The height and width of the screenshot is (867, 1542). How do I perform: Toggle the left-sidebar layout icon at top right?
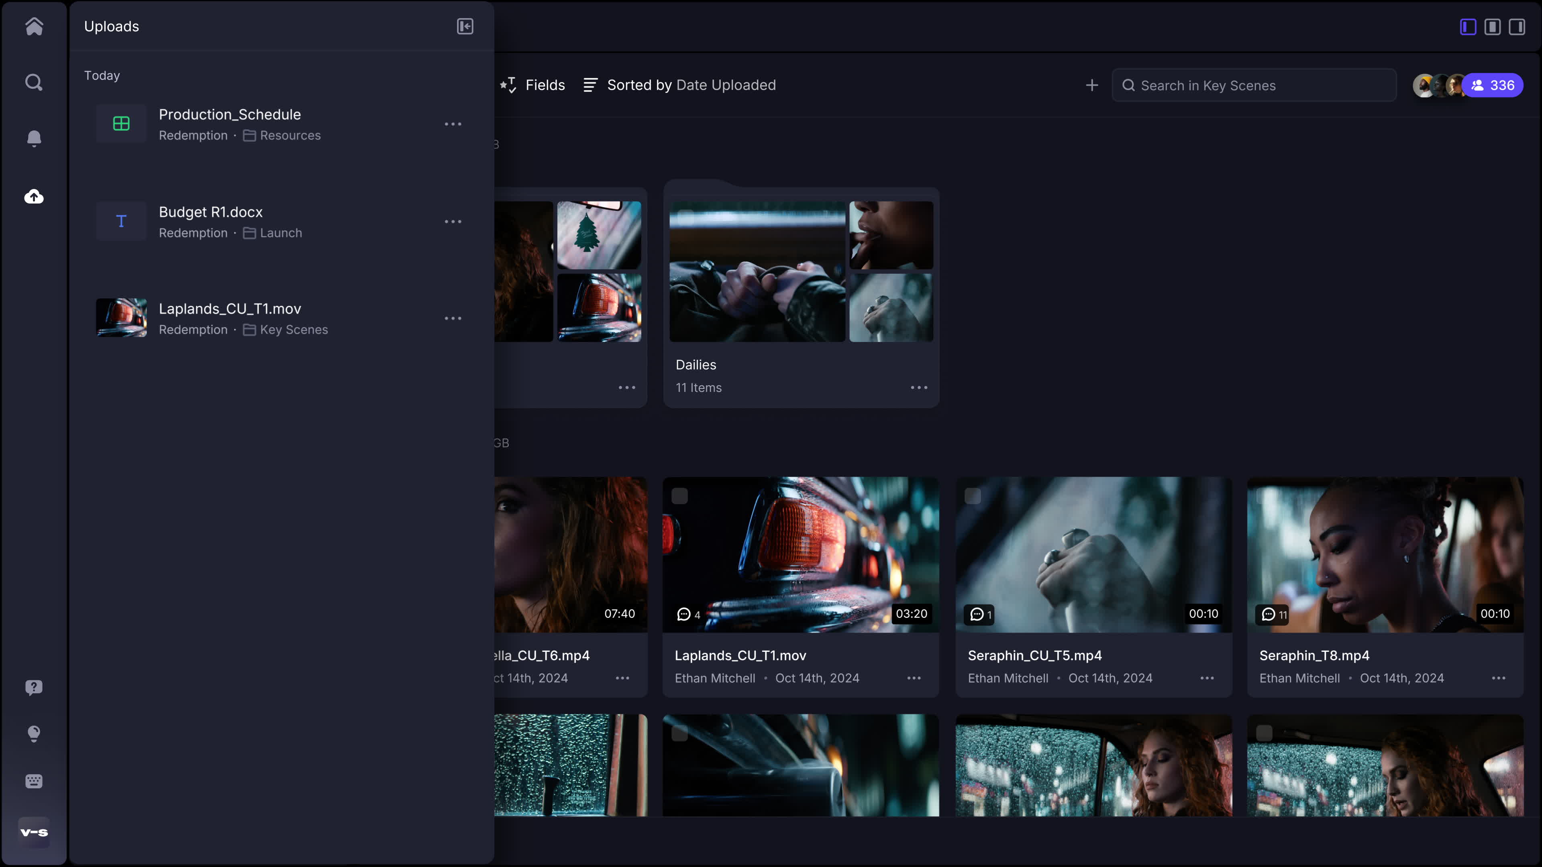(x=1468, y=26)
